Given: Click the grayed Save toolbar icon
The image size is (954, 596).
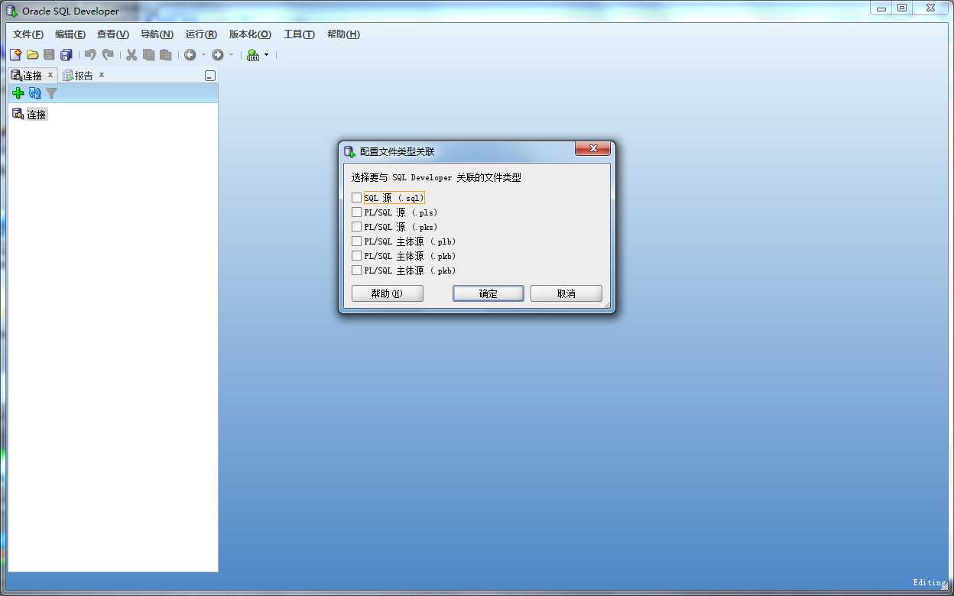Looking at the screenshot, I should coord(49,55).
